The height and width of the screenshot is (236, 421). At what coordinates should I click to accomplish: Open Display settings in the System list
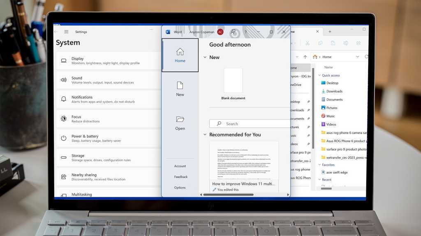click(109, 61)
